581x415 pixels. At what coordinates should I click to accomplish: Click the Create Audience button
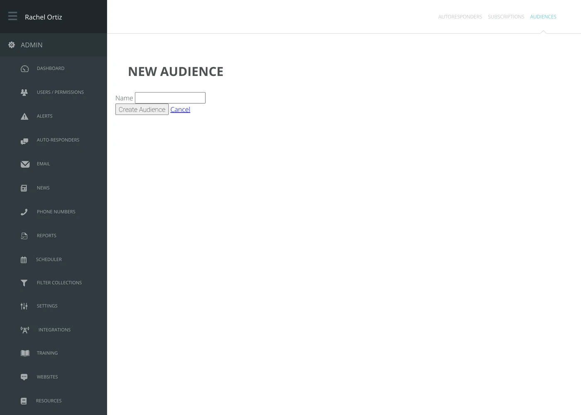(142, 110)
